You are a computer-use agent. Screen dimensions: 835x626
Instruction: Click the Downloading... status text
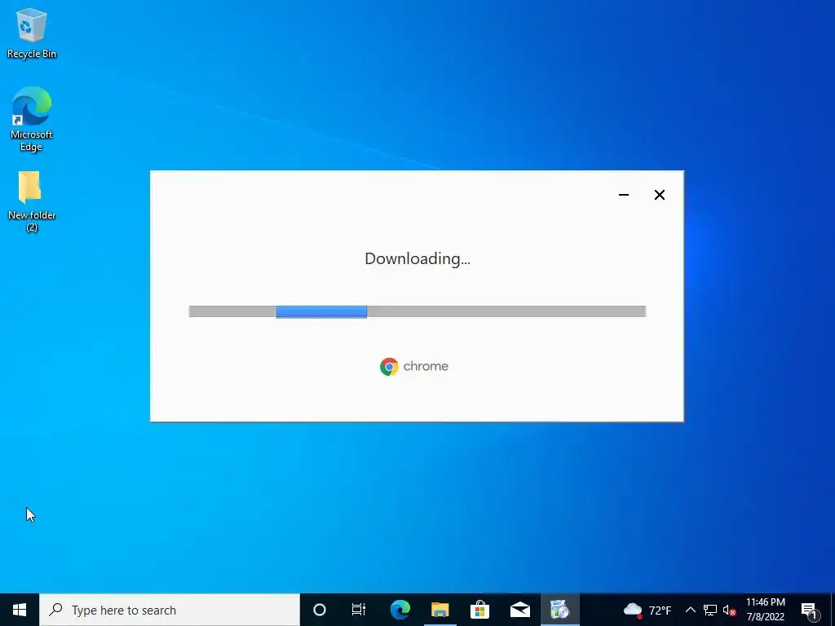tap(417, 258)
